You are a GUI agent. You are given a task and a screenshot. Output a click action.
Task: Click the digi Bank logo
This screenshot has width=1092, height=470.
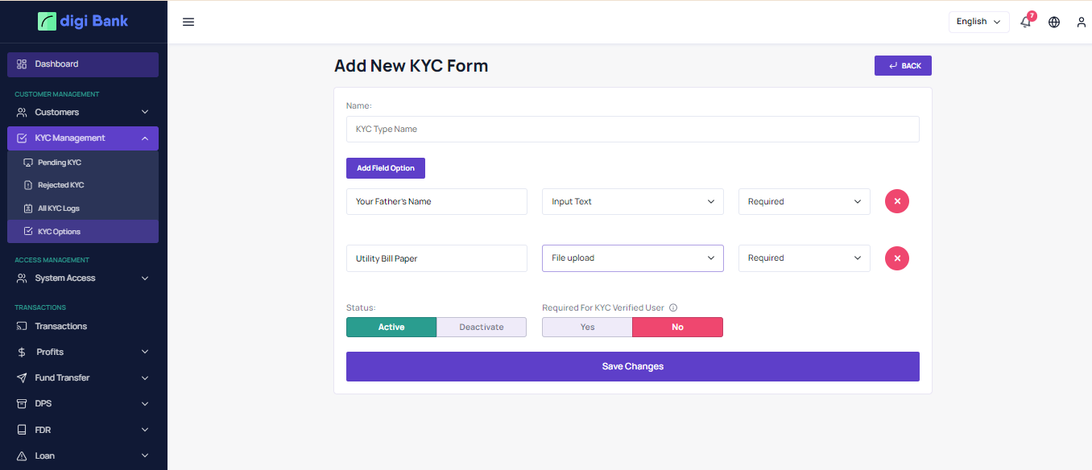(83, 22)
